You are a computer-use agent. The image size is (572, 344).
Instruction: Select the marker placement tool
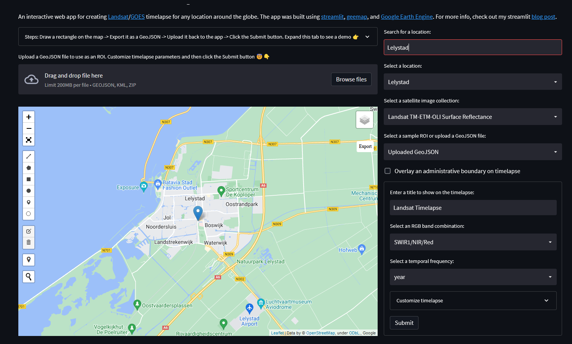coord(29,202)
